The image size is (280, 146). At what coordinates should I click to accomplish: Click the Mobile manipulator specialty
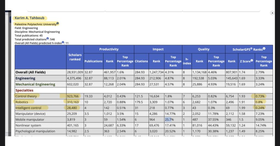click(30, 120)
